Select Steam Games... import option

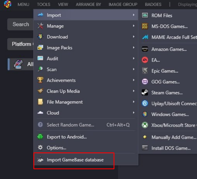[168, 92]
